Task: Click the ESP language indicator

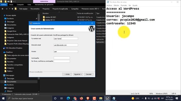Action: pyautogui.click(x=162, y=98)
